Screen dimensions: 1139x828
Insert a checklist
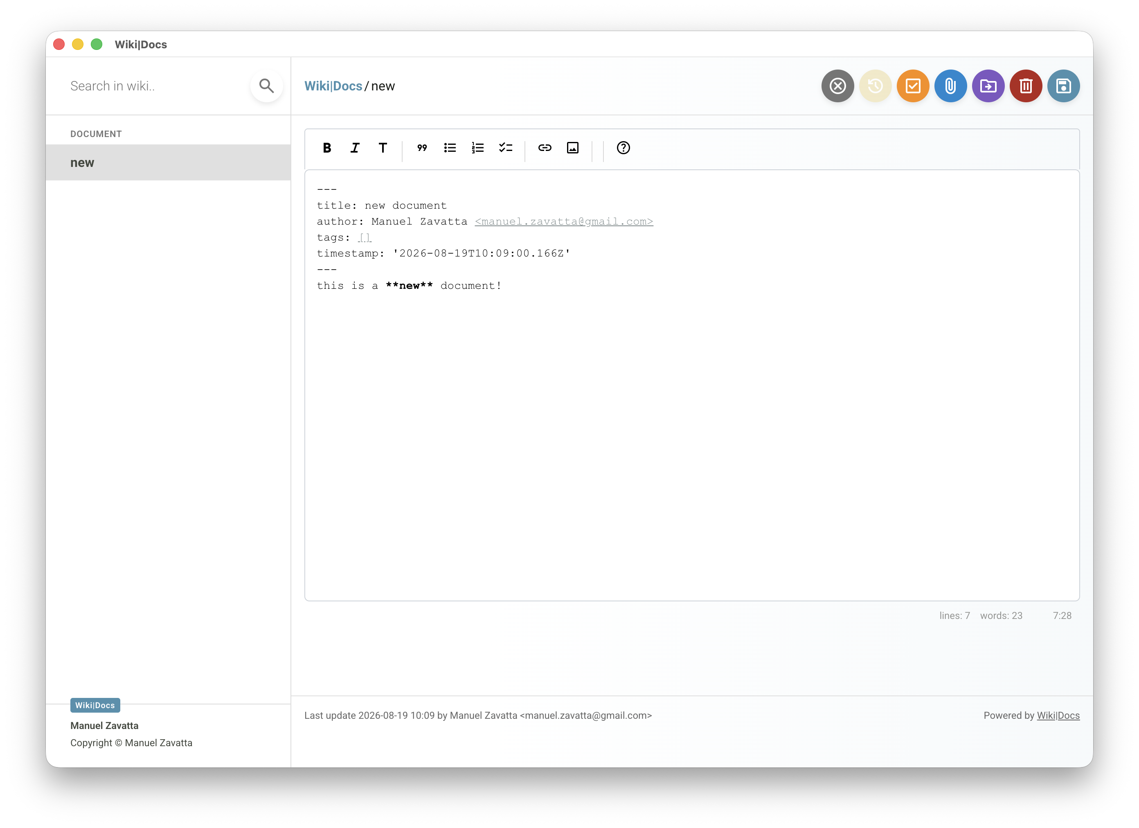point(506,148)
